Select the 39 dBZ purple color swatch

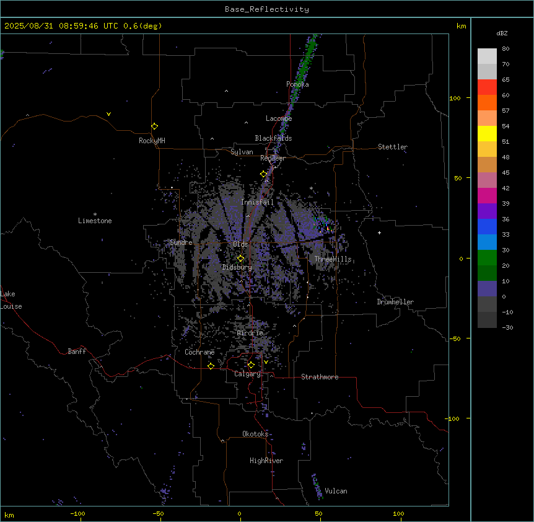(487, 211)
